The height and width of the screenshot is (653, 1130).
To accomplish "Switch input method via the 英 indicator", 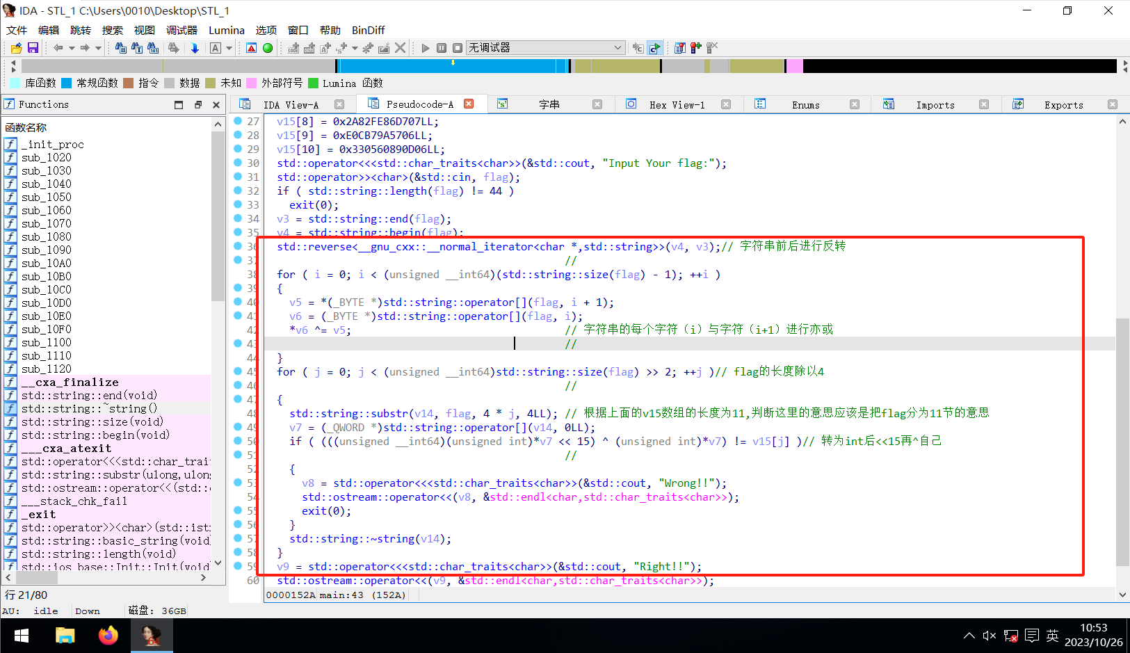I will tap(1052, 636).
